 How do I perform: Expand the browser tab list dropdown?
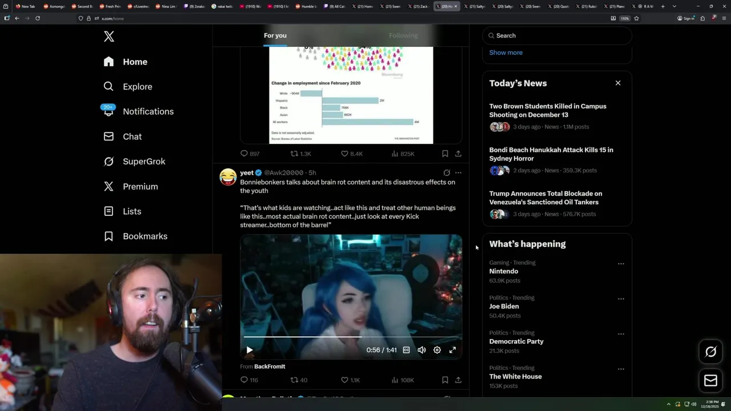tap(674, 6)
